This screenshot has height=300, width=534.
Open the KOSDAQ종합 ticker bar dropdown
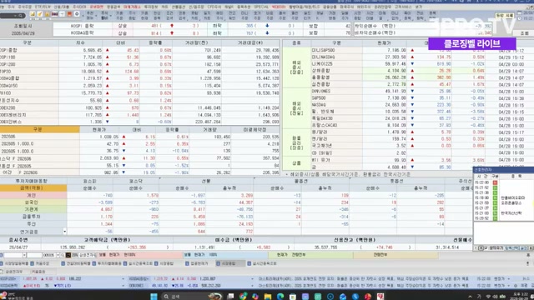pos(252,279)
